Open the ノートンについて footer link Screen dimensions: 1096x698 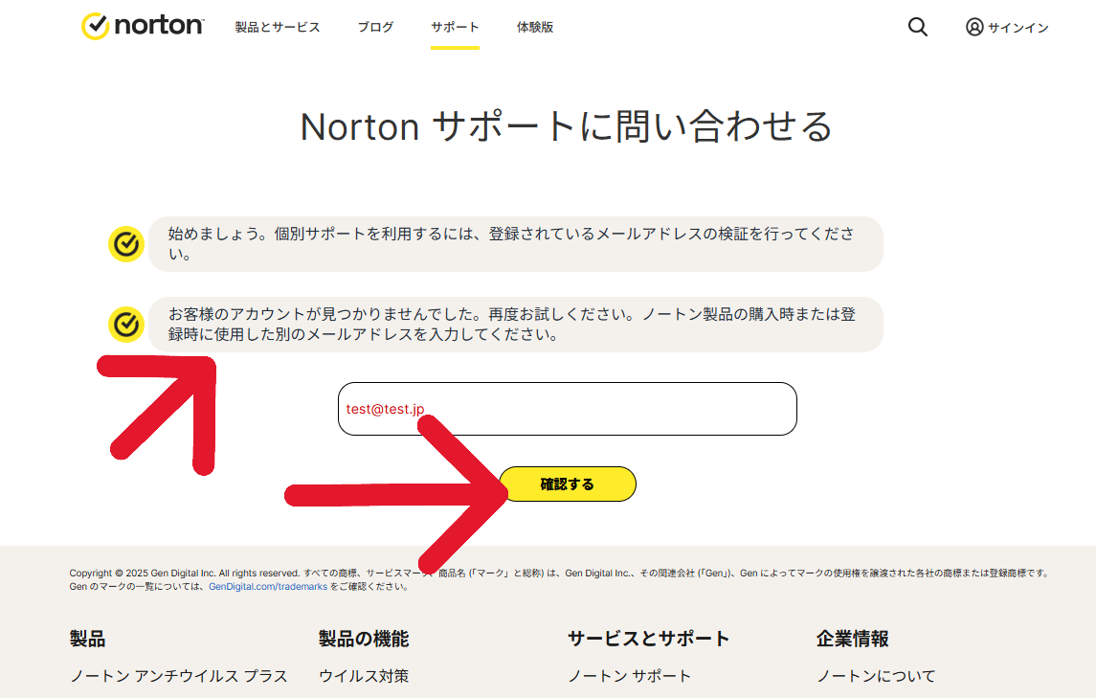(876, 676)
